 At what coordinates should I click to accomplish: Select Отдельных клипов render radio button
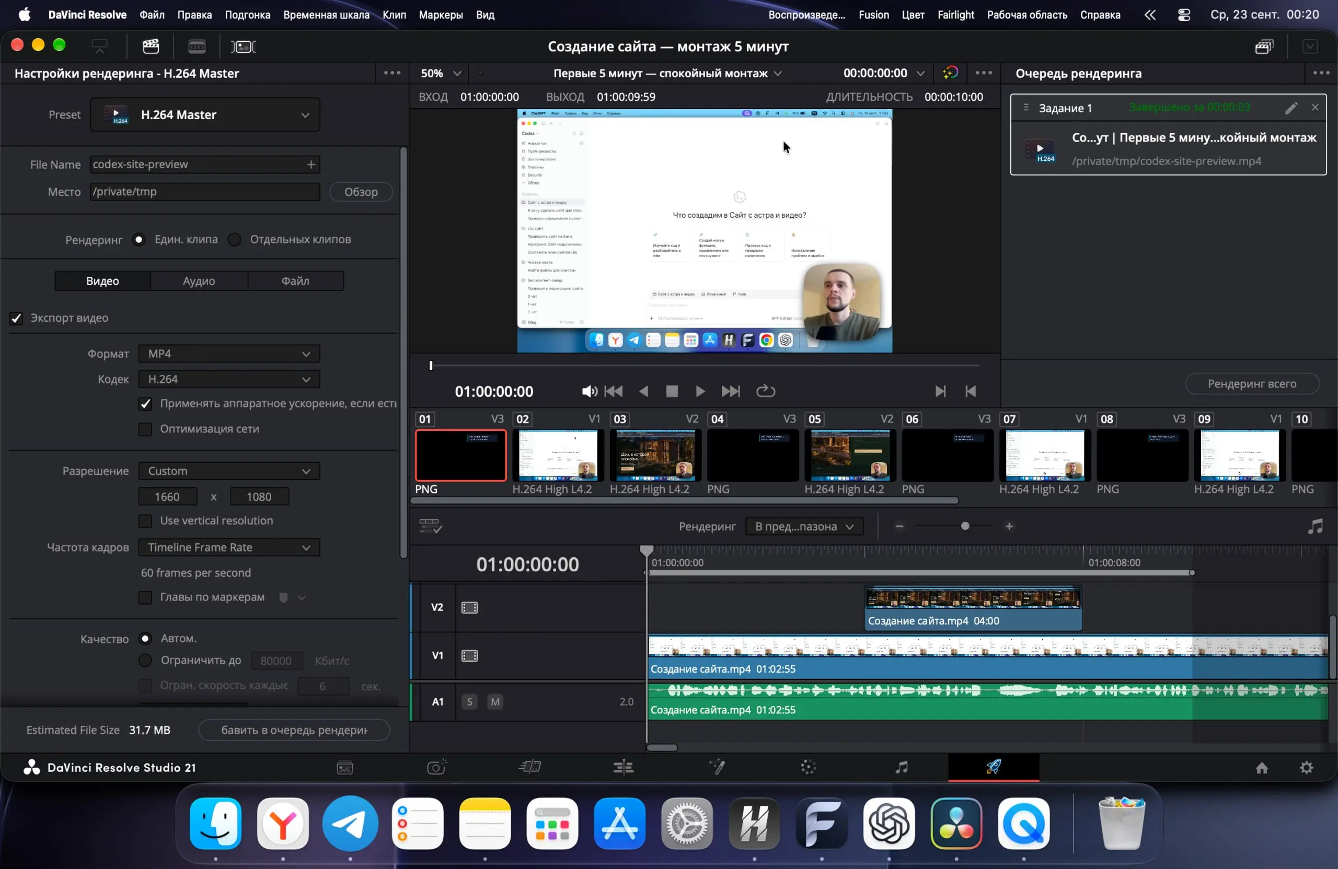pyautogui.click(x=235, y=239)
